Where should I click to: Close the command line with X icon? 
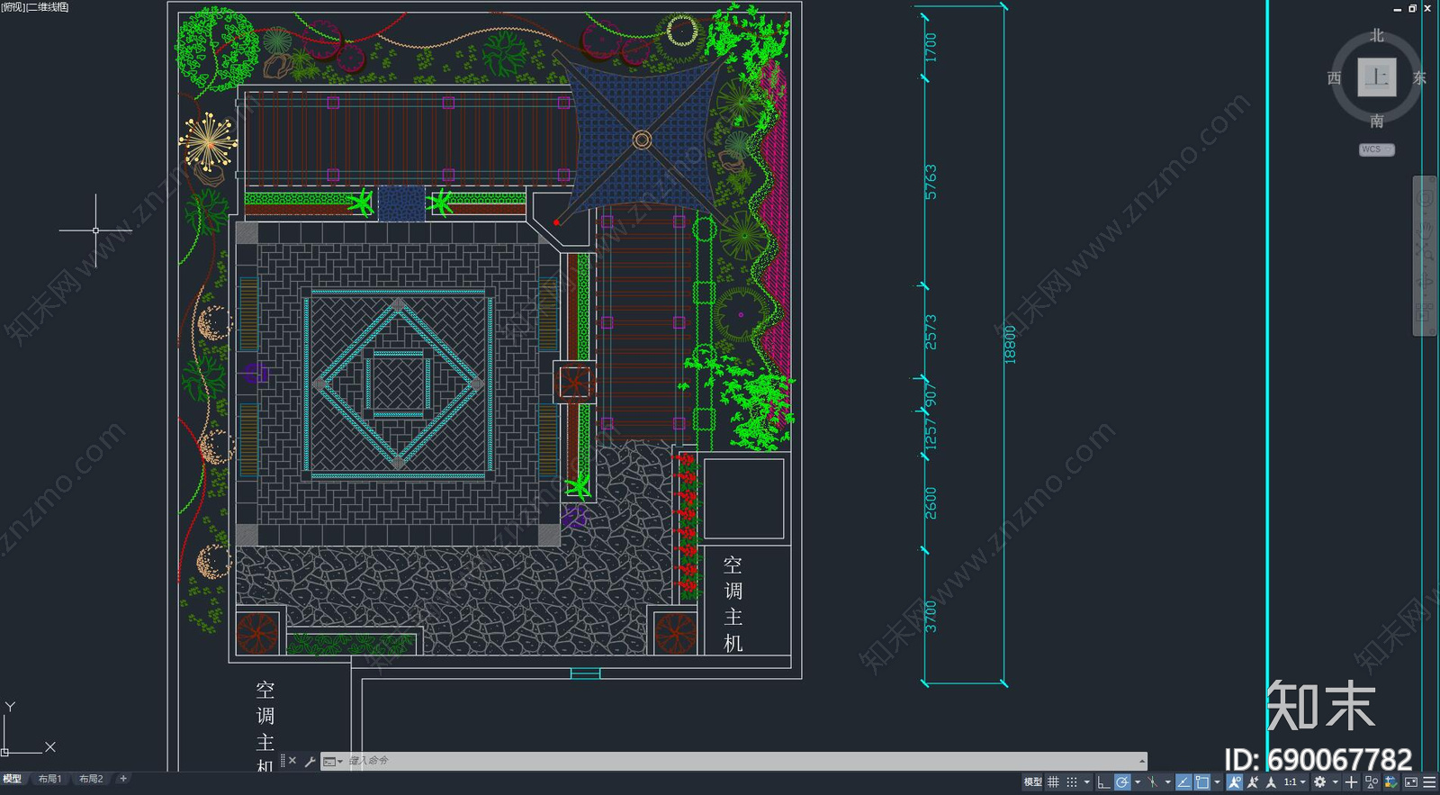[x=292, y=761]
